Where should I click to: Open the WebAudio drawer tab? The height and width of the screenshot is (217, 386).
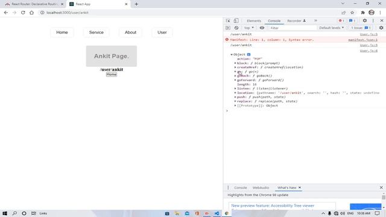pos(261,187)
